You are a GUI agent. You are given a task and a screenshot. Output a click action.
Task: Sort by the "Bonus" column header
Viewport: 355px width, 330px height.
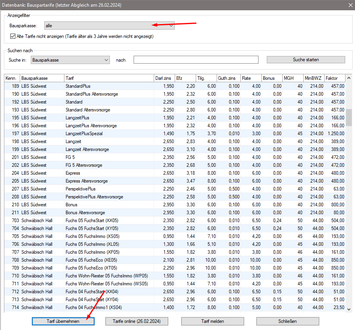[272, 78]
